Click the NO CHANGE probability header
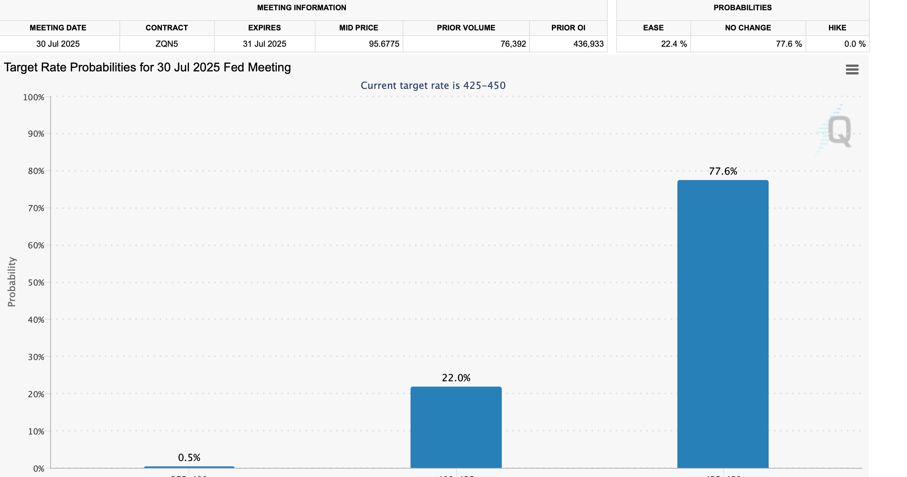This screenshot has width=907, height=477. coord(748,28)
